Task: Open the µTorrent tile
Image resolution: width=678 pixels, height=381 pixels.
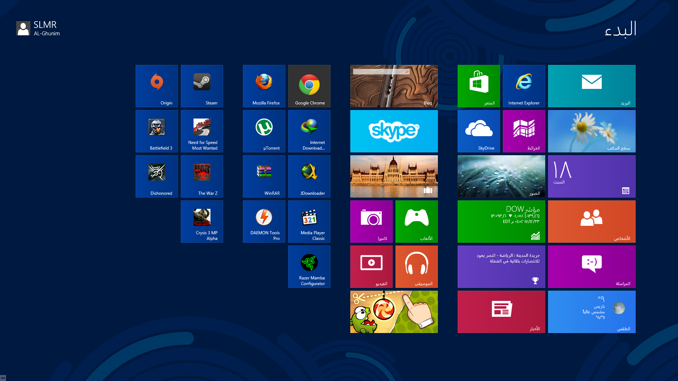Action: 264,131
